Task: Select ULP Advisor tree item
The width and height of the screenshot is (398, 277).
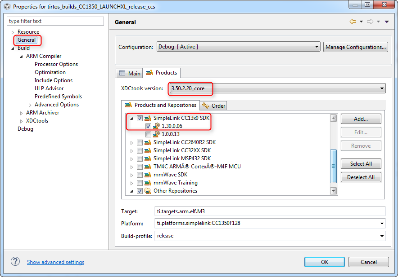Action: 49,88
